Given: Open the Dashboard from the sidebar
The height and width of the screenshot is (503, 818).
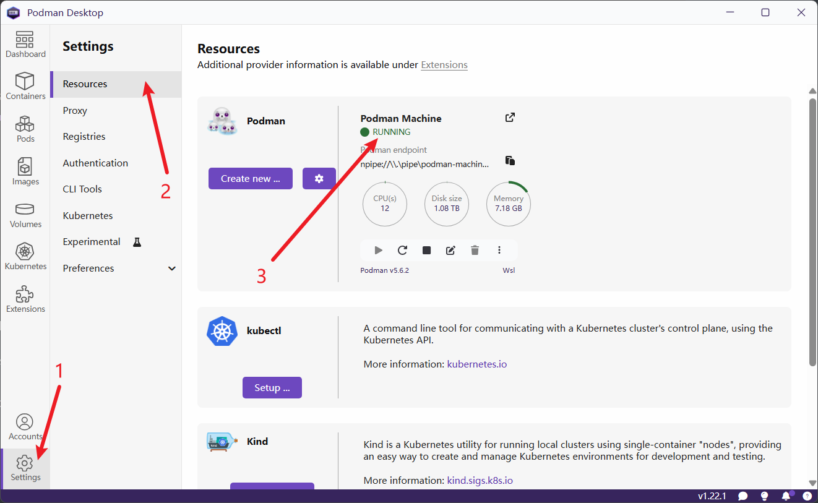Looking at the screenshot, I should (25, 45).
